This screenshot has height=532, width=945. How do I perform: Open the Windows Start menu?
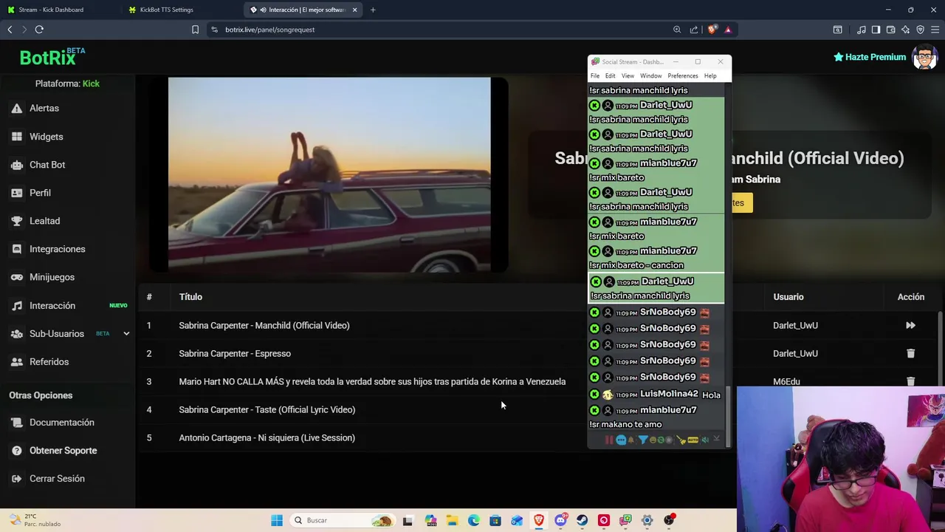click(x=277, y=520)
